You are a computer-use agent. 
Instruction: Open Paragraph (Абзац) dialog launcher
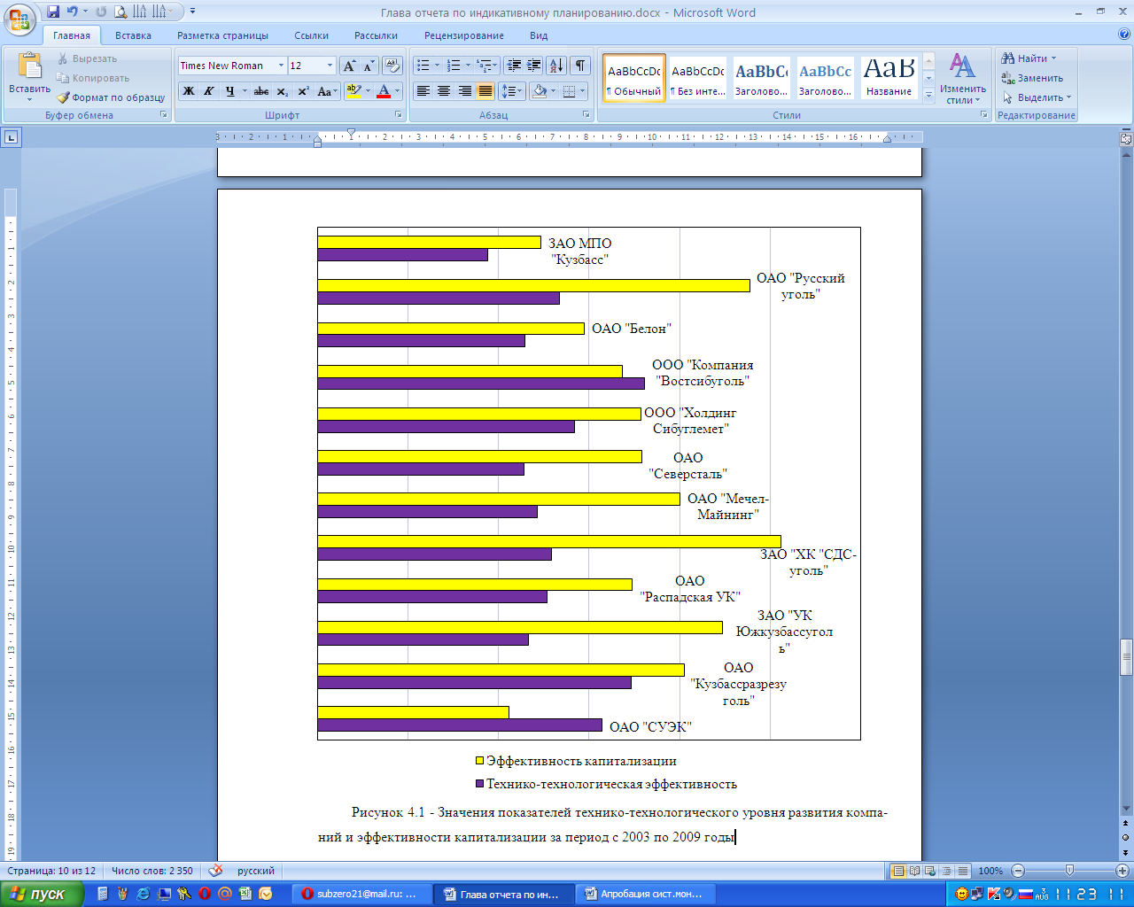click(586, 115)
